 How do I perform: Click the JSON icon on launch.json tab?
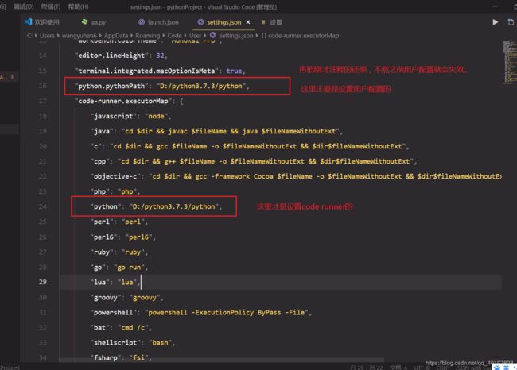(142, 22)
